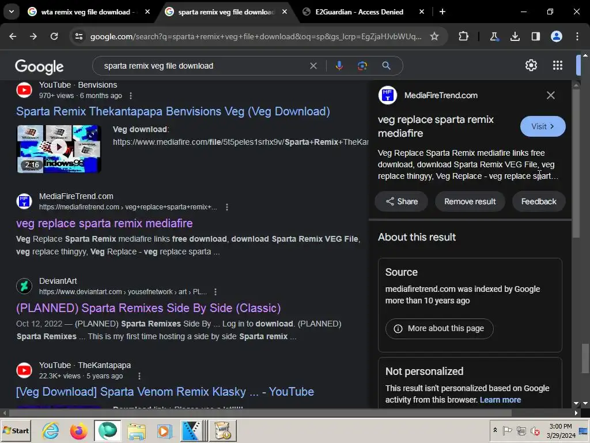The image size is (590, 443).
Task: Open the tab search dropdown arrow
Action: tap(12, 12)
